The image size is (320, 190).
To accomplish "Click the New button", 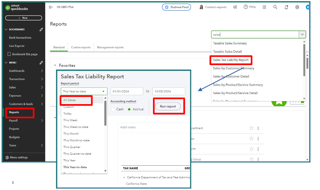I will pos(24,18).
